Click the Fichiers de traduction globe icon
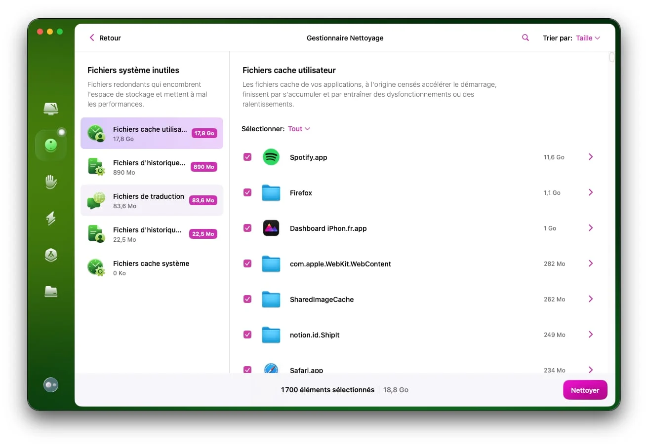The width and height of the screenshot is (648, 447). pyautogui.click(x=96, y=200)
